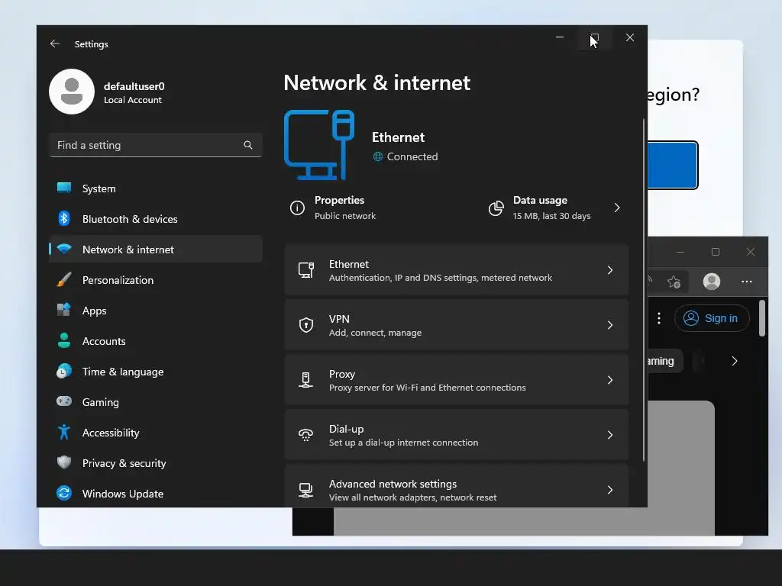The width and height of the screenshot is (782, 586).
Task: Expand Advanced network settings chevron
Action: click(610, 490)
